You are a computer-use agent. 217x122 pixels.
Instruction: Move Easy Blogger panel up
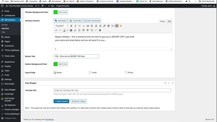tap(165, 83)
